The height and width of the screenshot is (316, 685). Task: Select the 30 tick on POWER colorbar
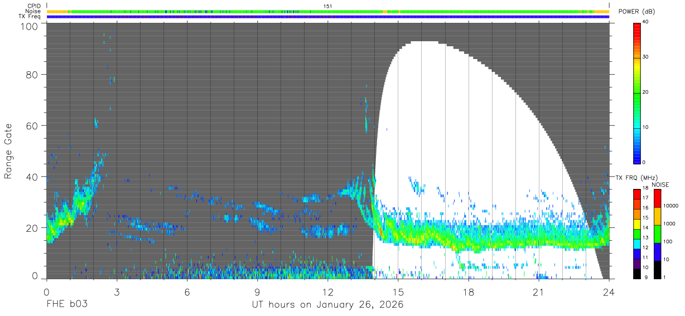click(x=647, y=57)
